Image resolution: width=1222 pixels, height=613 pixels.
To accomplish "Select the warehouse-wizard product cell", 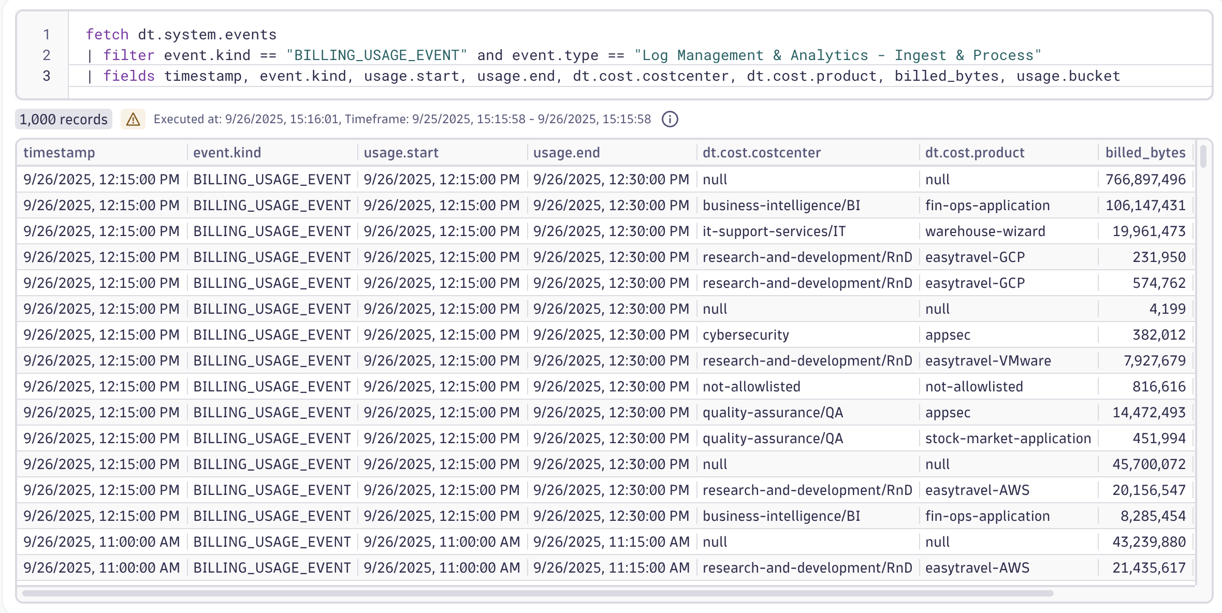I will click(x=985, y=231).
